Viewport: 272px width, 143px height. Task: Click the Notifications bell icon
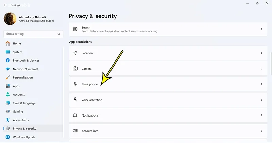[75, 115]
